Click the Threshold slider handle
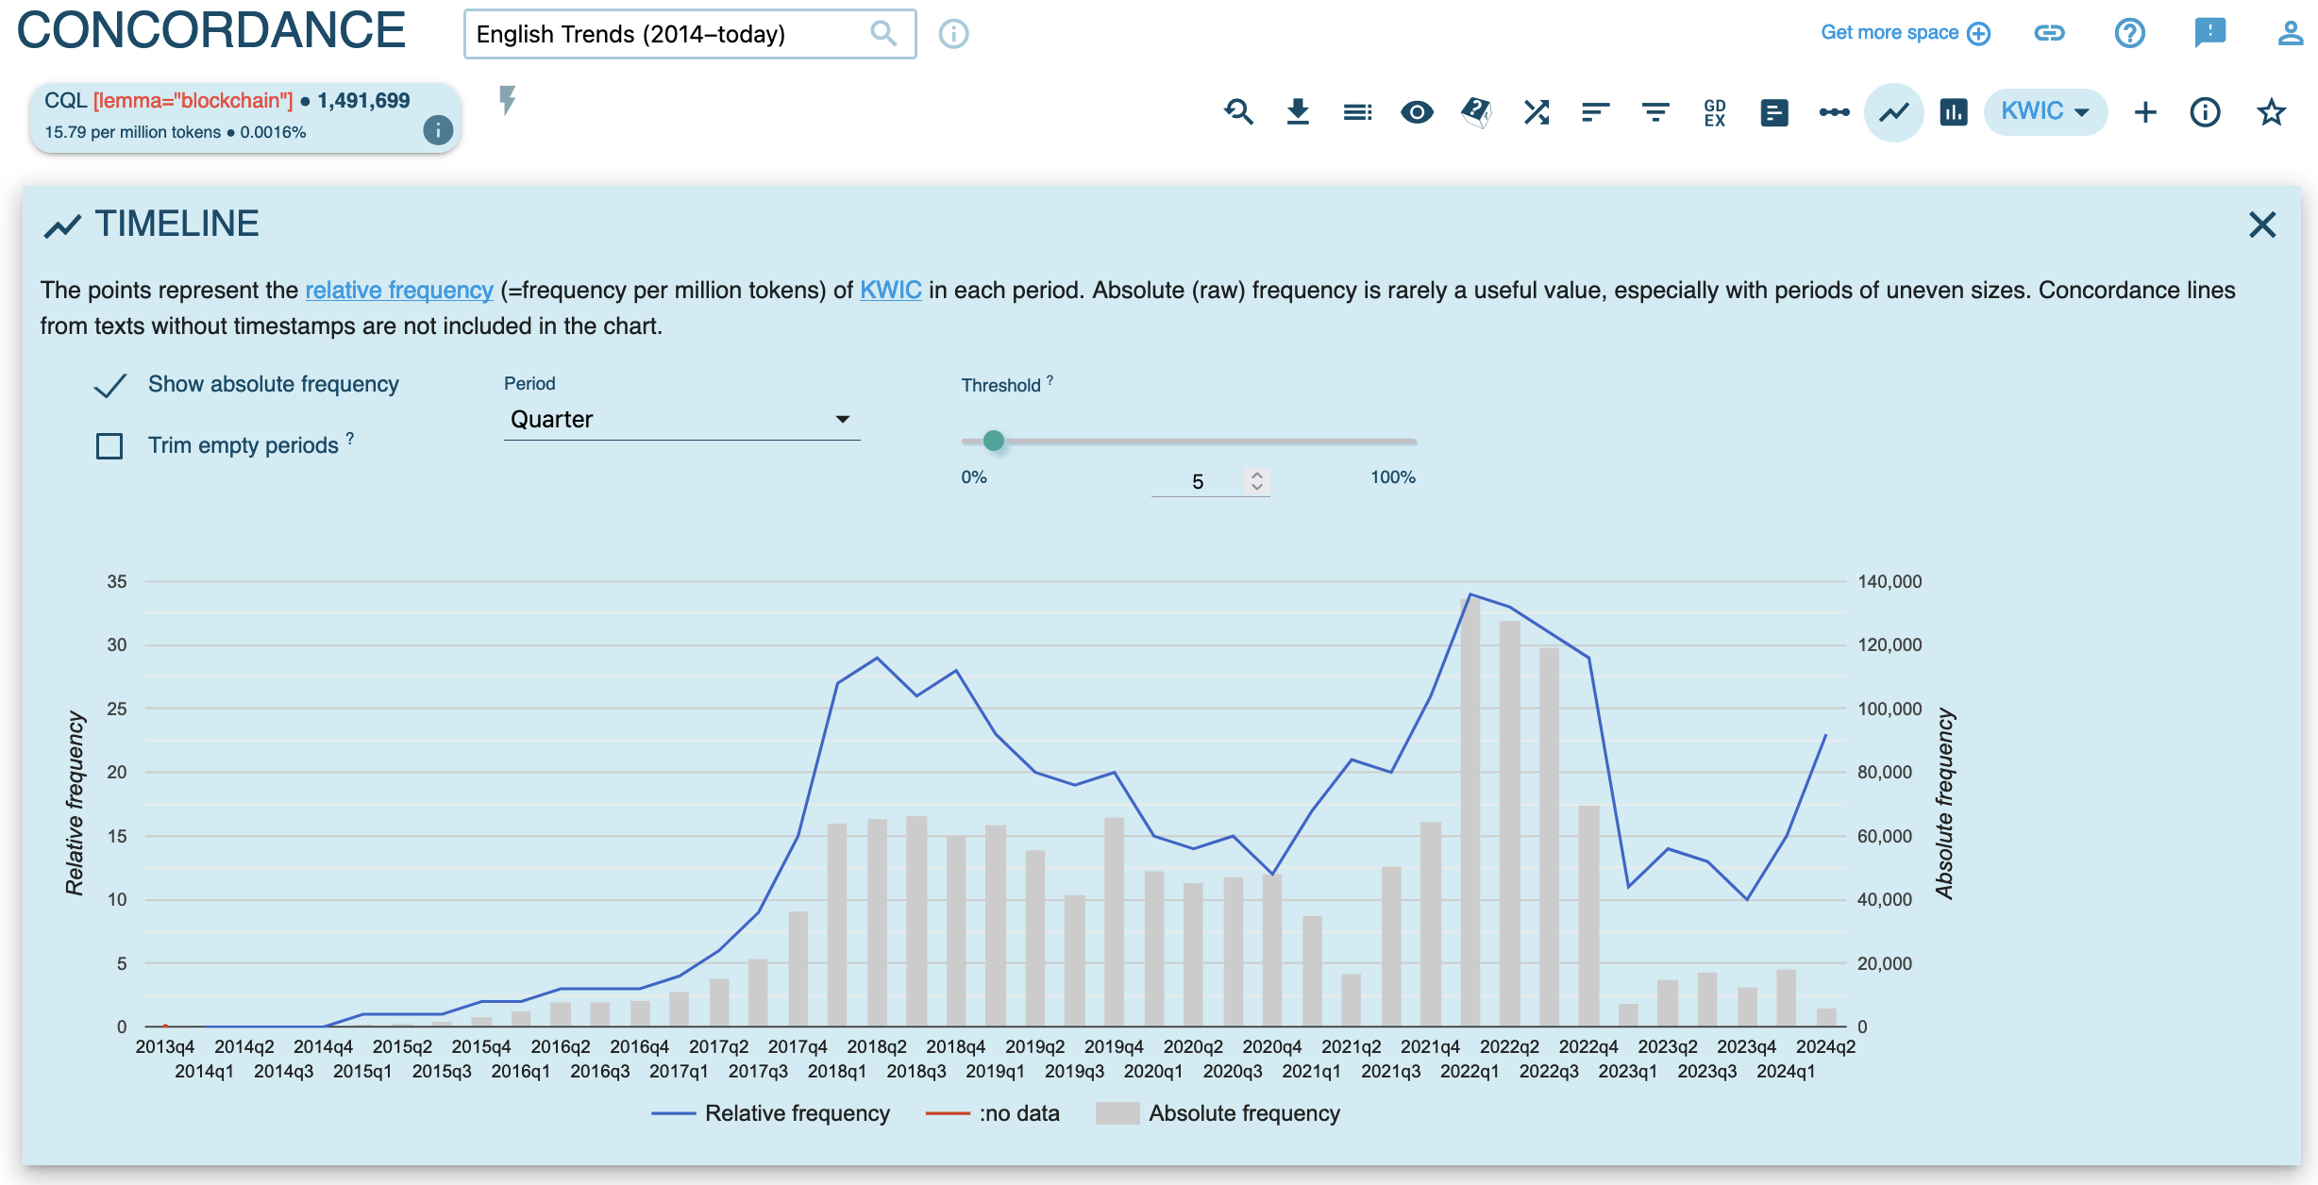Viewport: 2318px width, 1185px height. (x=993, y=441)
